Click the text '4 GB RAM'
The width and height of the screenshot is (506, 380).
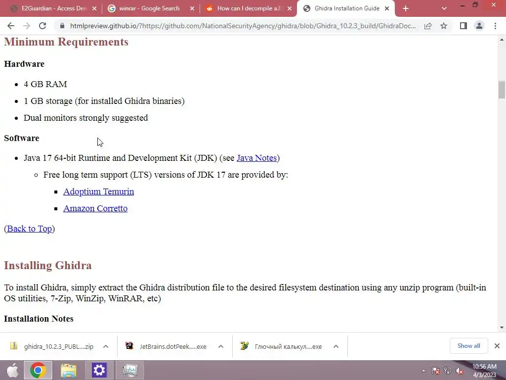(x=45, y=84)
